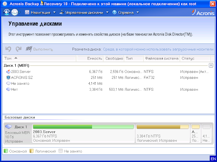The height and width of the screenshot is (162, 217).
Task: Expand the Навигация dropdown arrow
Action: pos(54,12)
